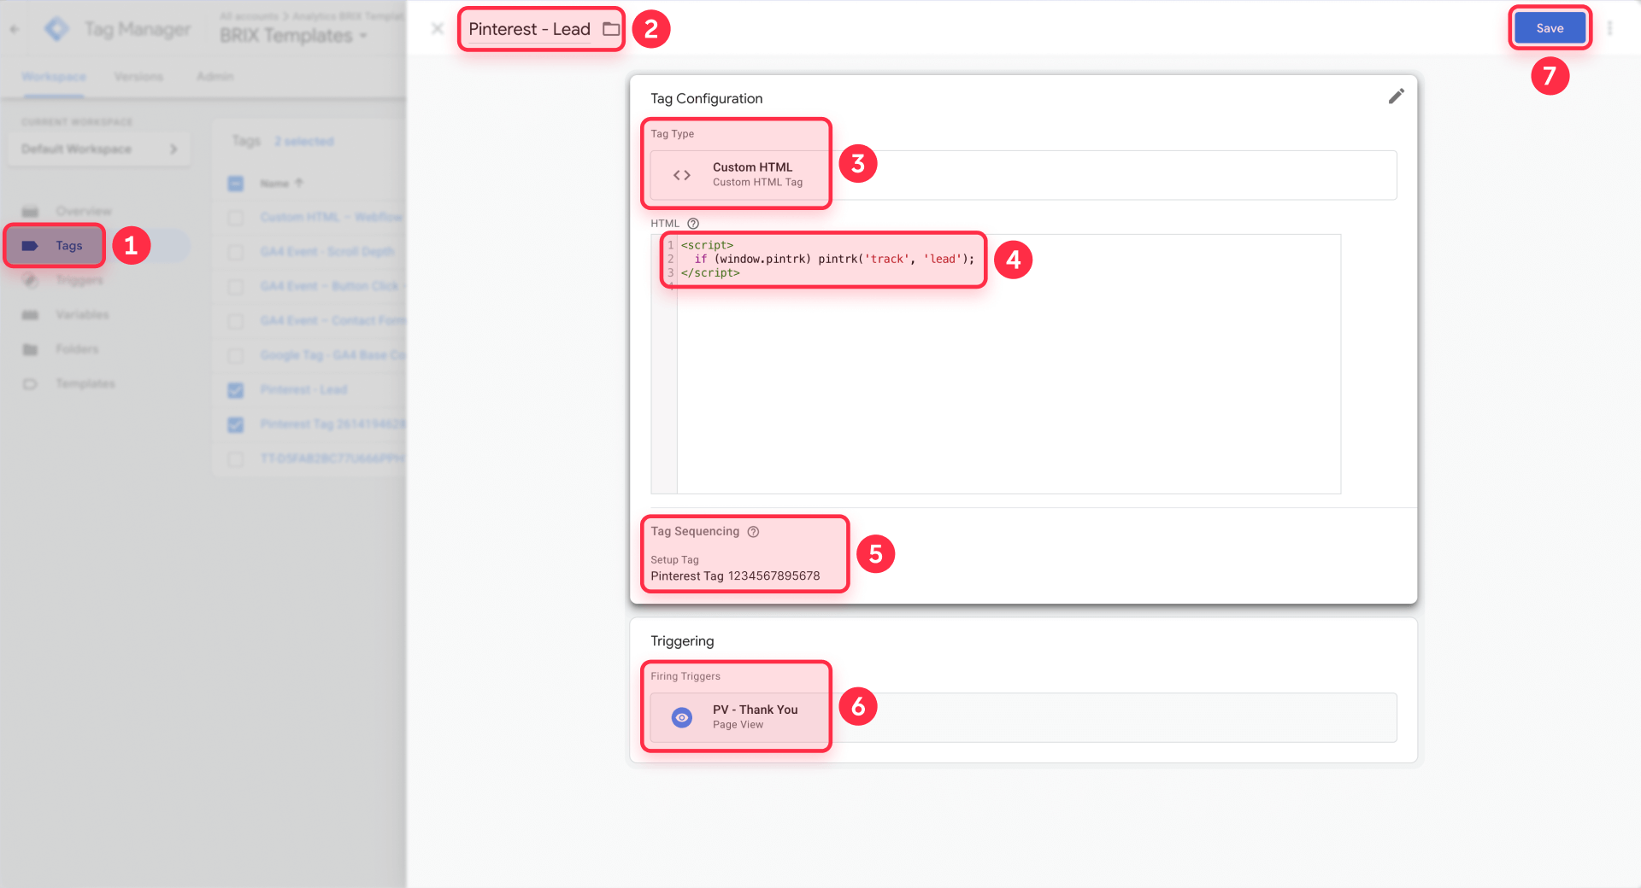Switch to the Workspace tab
This screenshot has width=1641, height=888.
[54, 77]
